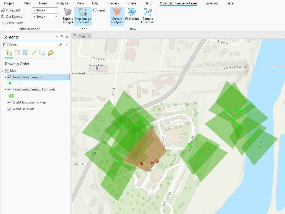Toggle the Map-Image Location tool

pos(83,16)
